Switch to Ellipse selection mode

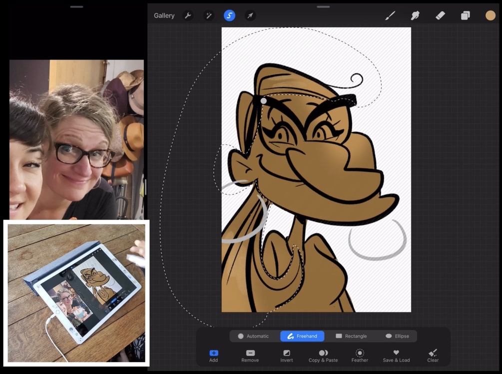pos(397,336)
